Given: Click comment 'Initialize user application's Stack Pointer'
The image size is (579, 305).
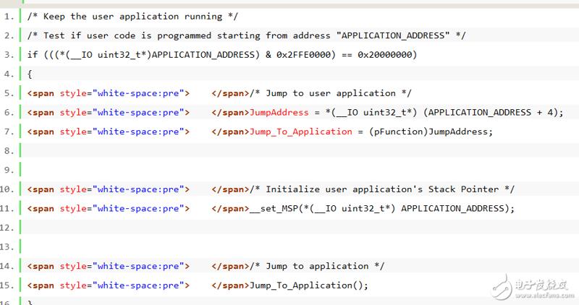Looking at the screenshot, I should (x=382, y=189).
